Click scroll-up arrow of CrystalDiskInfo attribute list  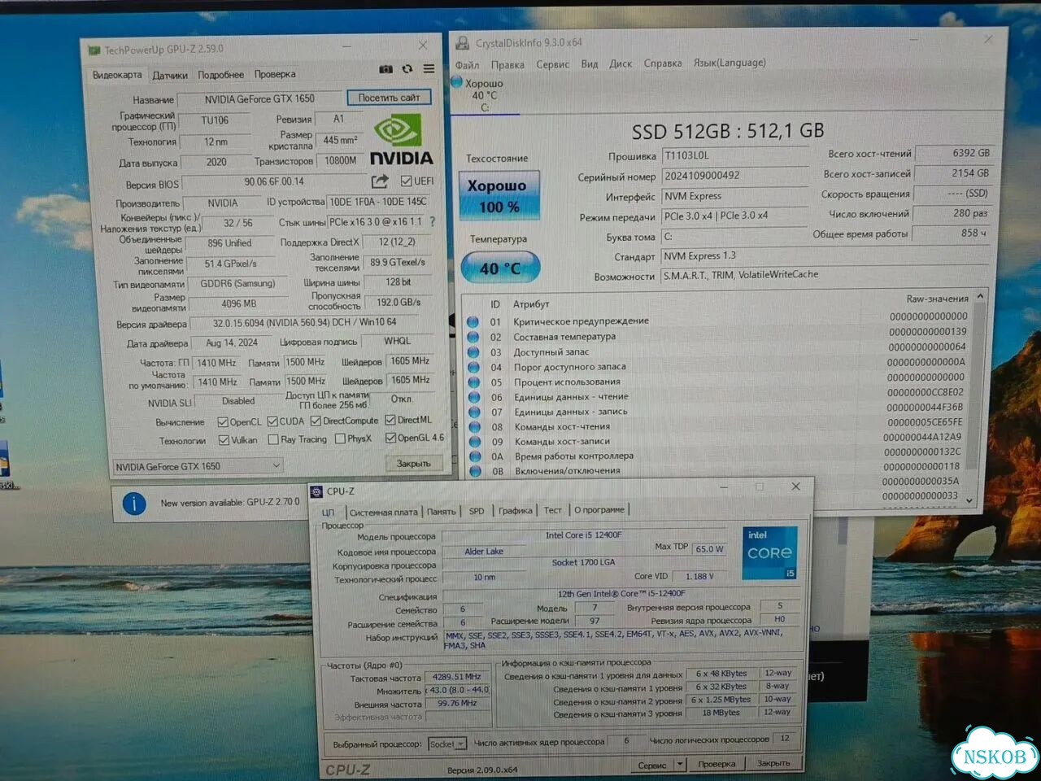click(x=980, y=296)
